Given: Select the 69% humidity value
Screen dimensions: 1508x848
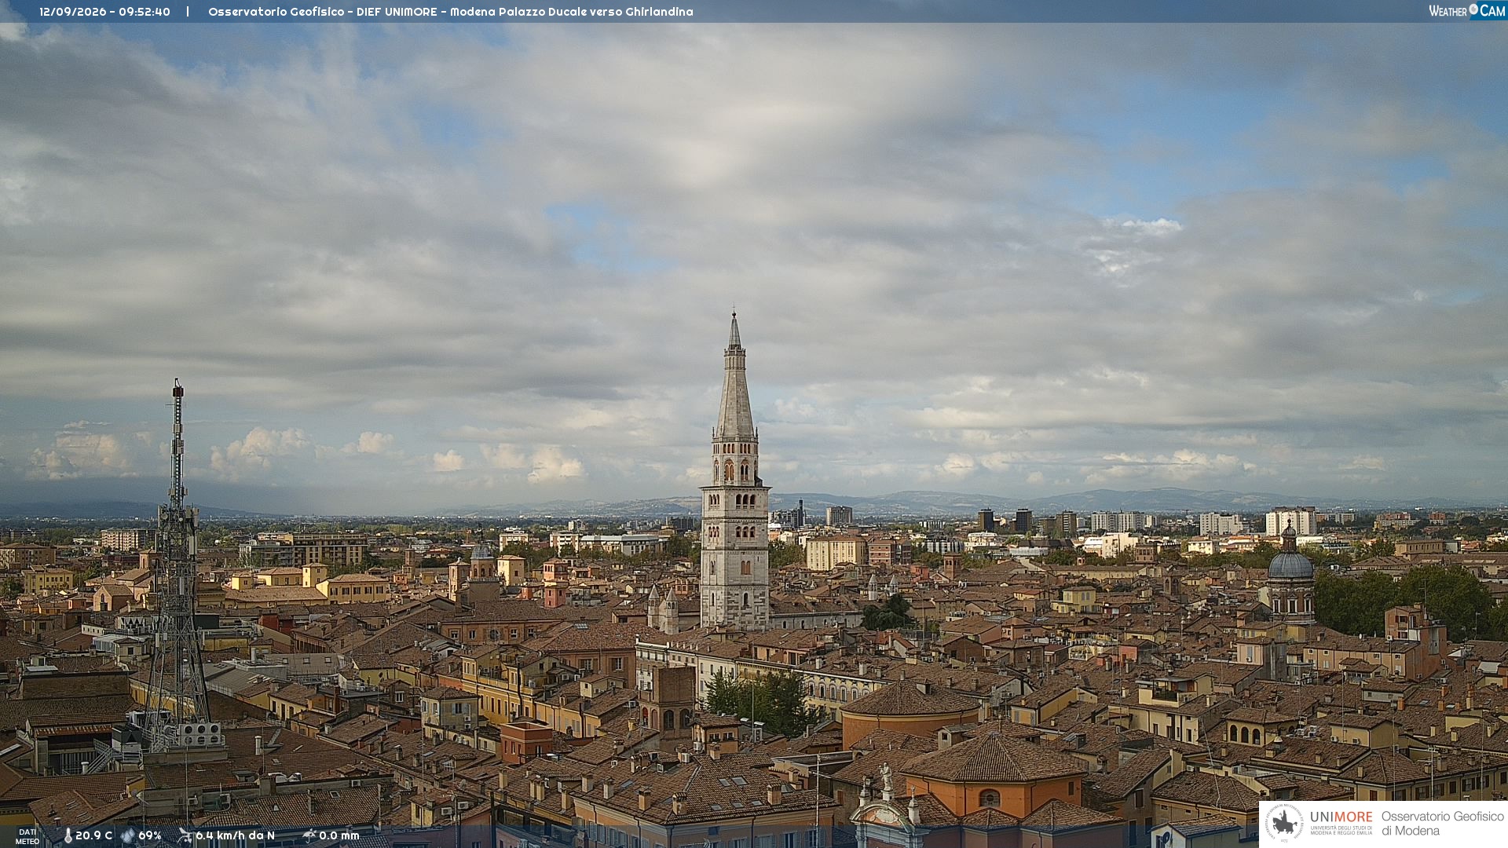Looking at the screenshot, I should [x=150, y=835].
